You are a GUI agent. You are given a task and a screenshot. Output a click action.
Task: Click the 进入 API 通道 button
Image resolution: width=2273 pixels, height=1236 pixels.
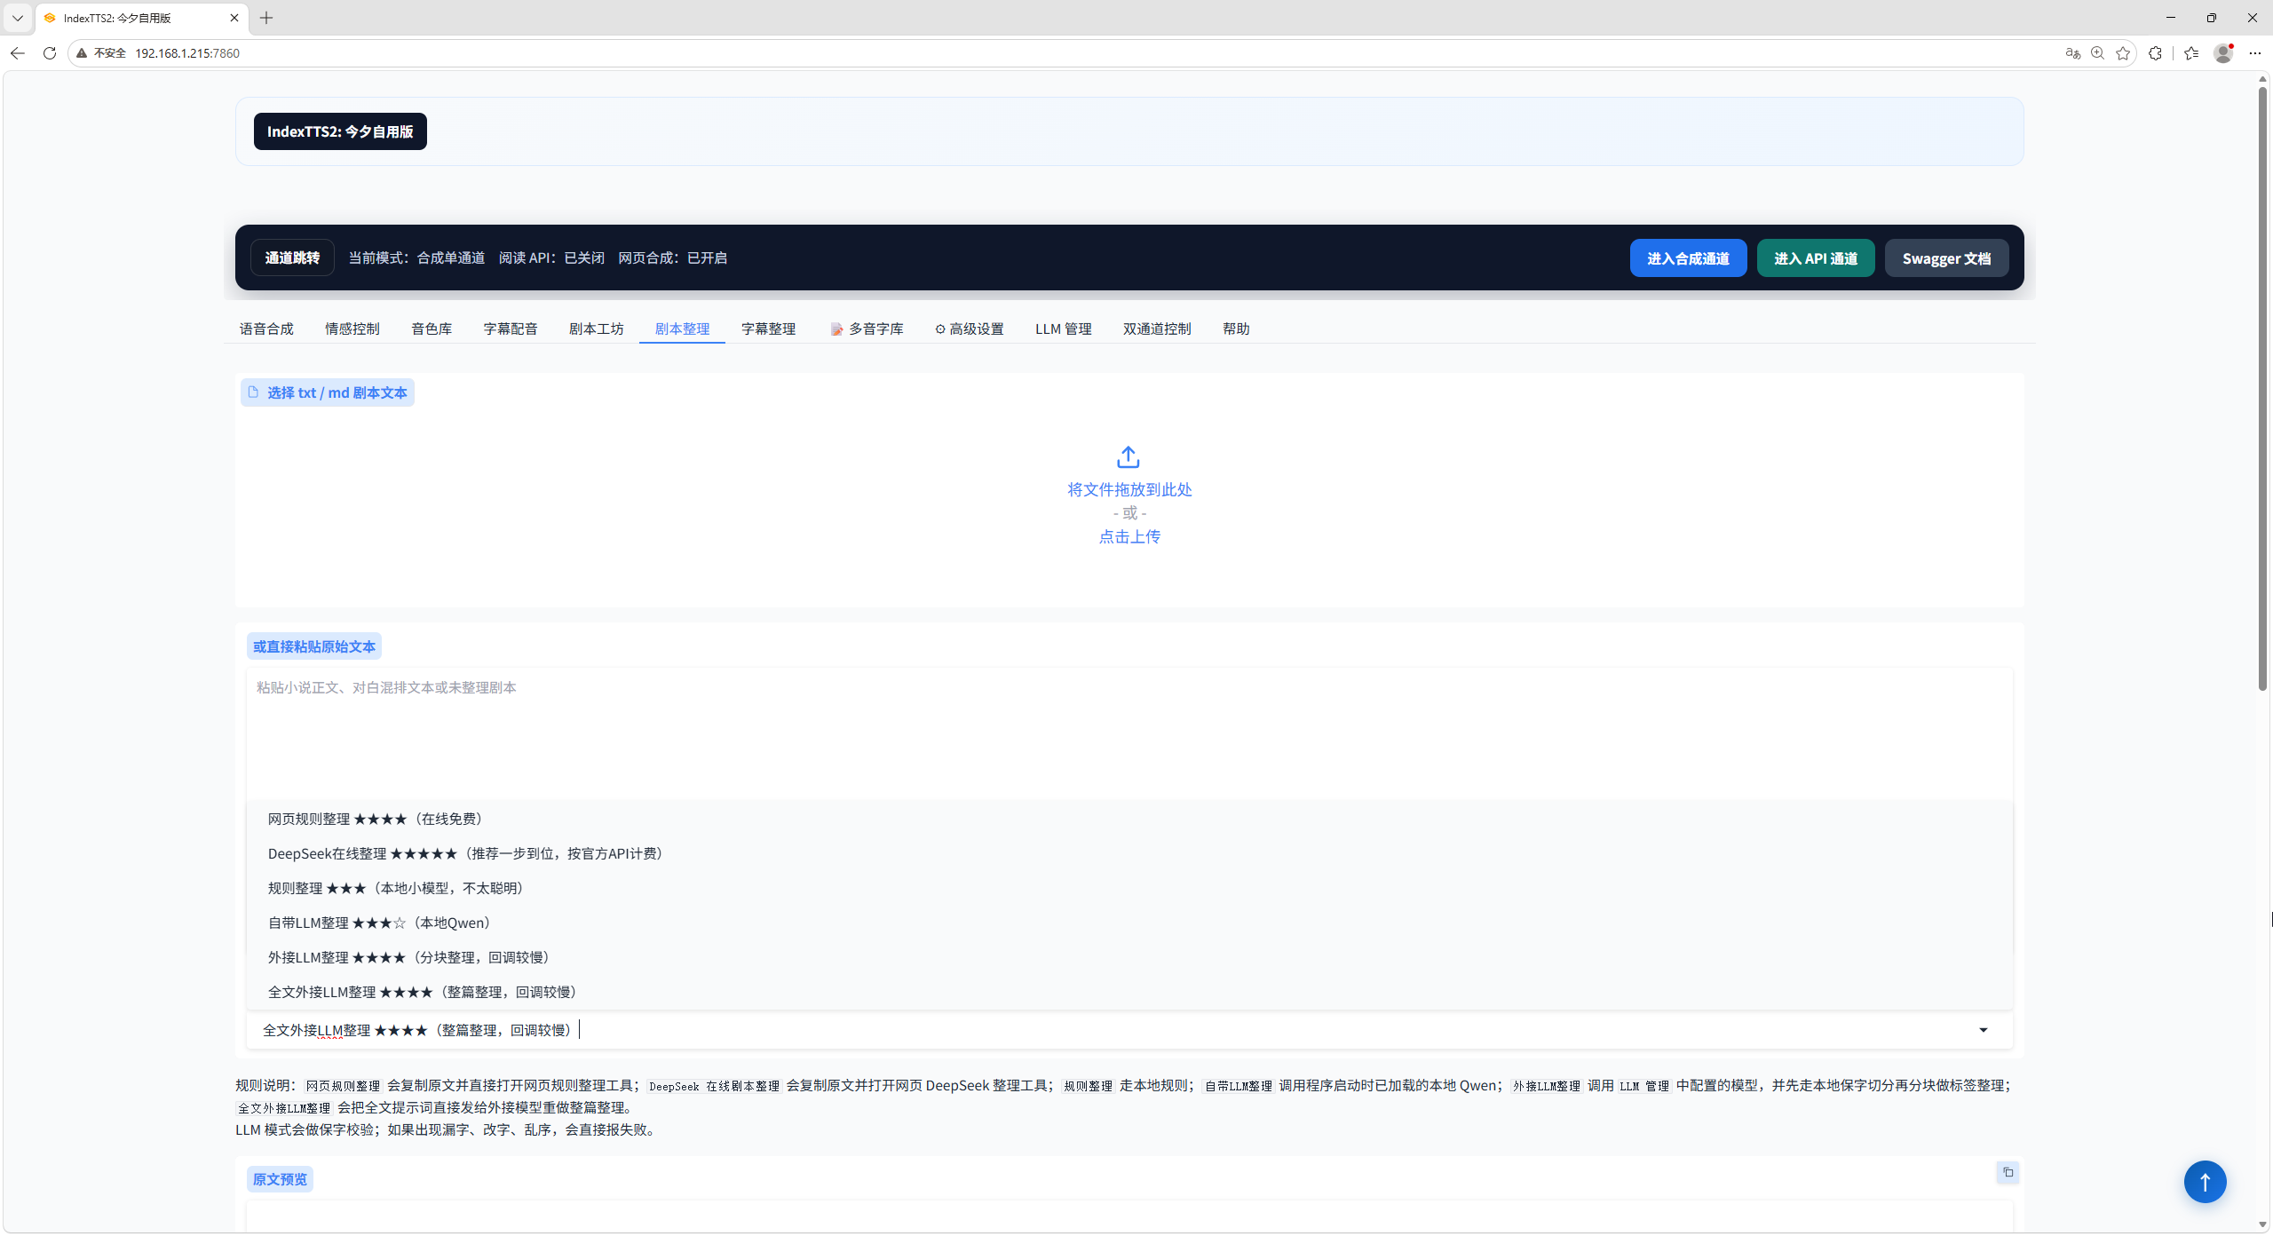1816,258
